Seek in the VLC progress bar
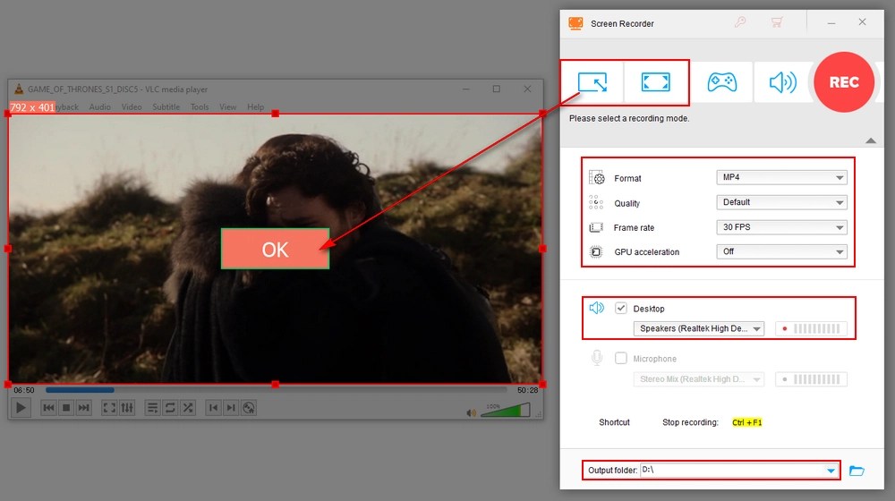The image size is (895, 501). point(276,390)
